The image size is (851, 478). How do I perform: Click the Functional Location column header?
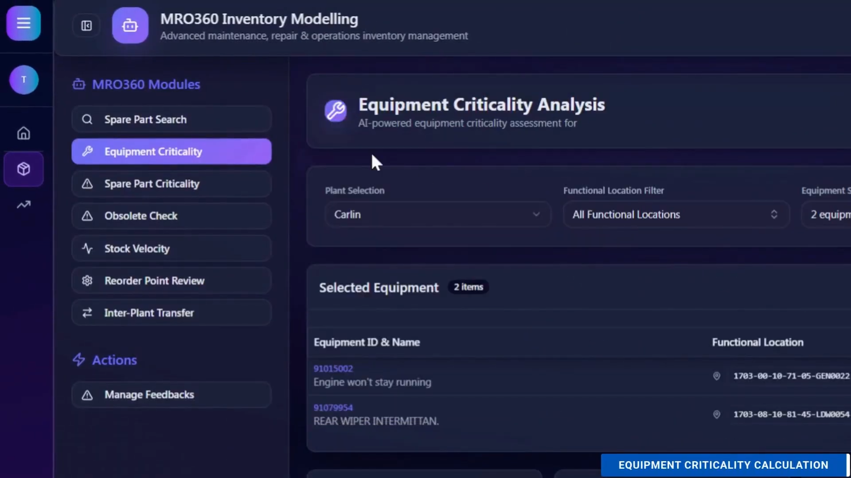(x=757, y=342)
